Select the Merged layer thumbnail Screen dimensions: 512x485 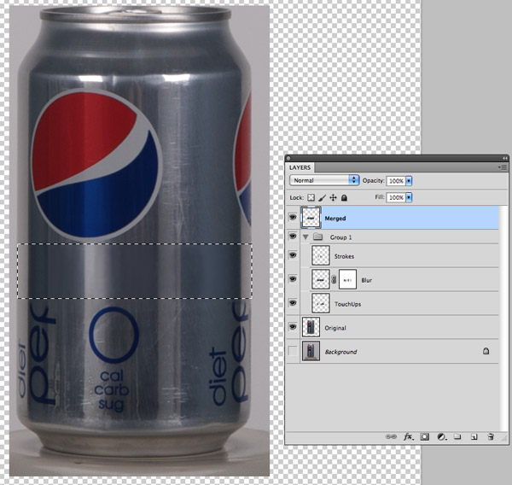311,218
